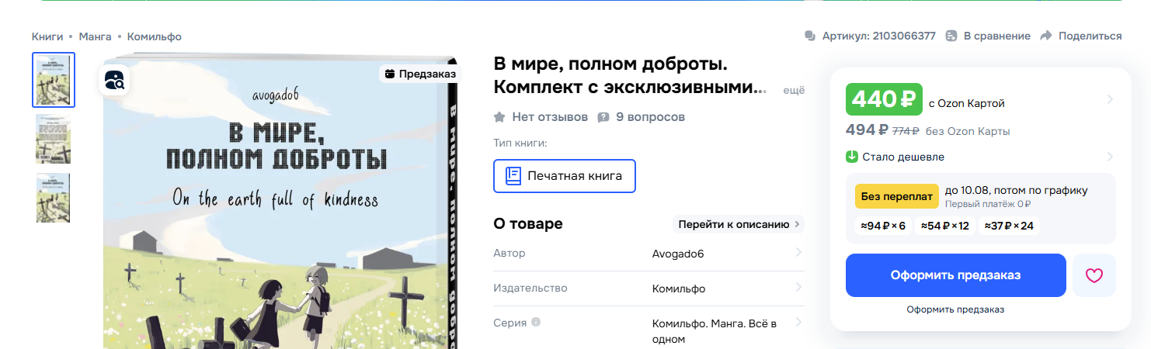Select the third cover thumbnail
Screen dimensions: 1151x349
tap(54, 198)
